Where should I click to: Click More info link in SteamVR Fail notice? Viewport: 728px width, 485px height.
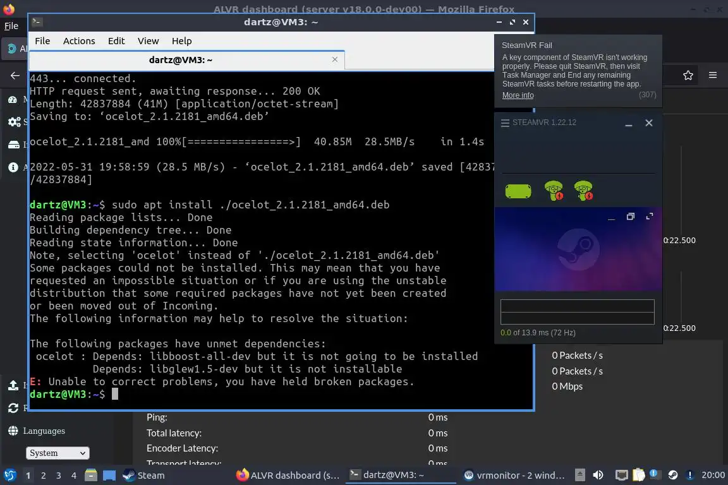pos(518,95)
